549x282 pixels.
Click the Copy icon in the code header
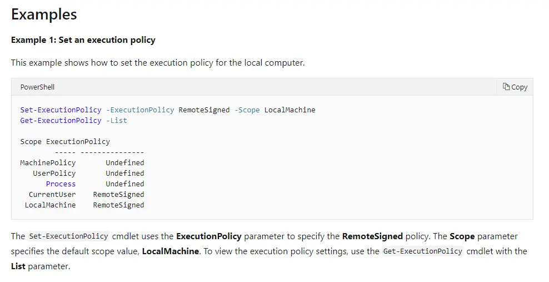coord(506,87)
